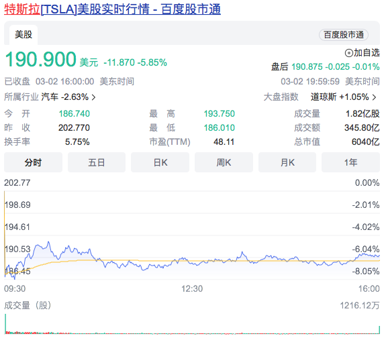Image resolution: width=386 pixels, height=340 pixels.
Task: Show the 1年 chart view
Action: [x=351, y=162]
